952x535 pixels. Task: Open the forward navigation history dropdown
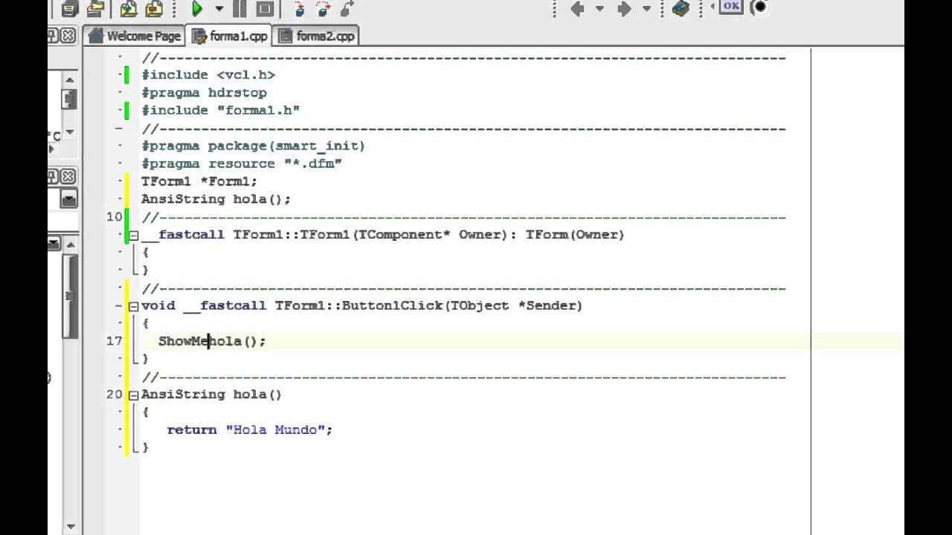(x=646, y=9)
